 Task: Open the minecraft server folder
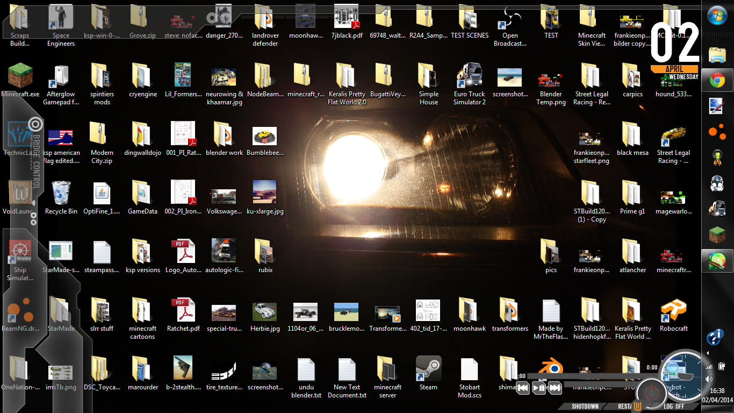[x=387, y=378]
